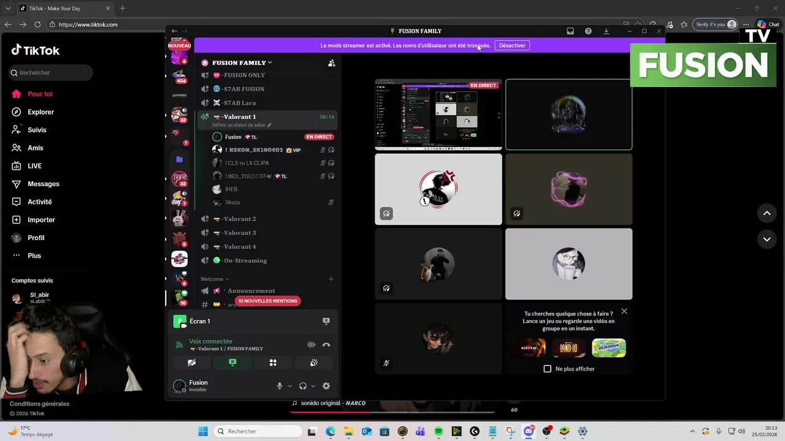
Task: Stop streaming icon next to Écran 1
Action: point(326,321)
